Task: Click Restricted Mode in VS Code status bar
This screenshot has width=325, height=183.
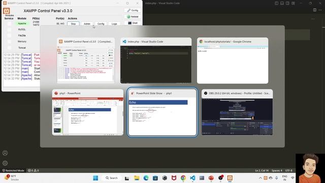Action: click(x=13, y=171)
